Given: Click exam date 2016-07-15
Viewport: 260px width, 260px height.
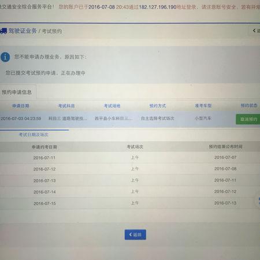Looking at the screenshot, I should 44,203.
